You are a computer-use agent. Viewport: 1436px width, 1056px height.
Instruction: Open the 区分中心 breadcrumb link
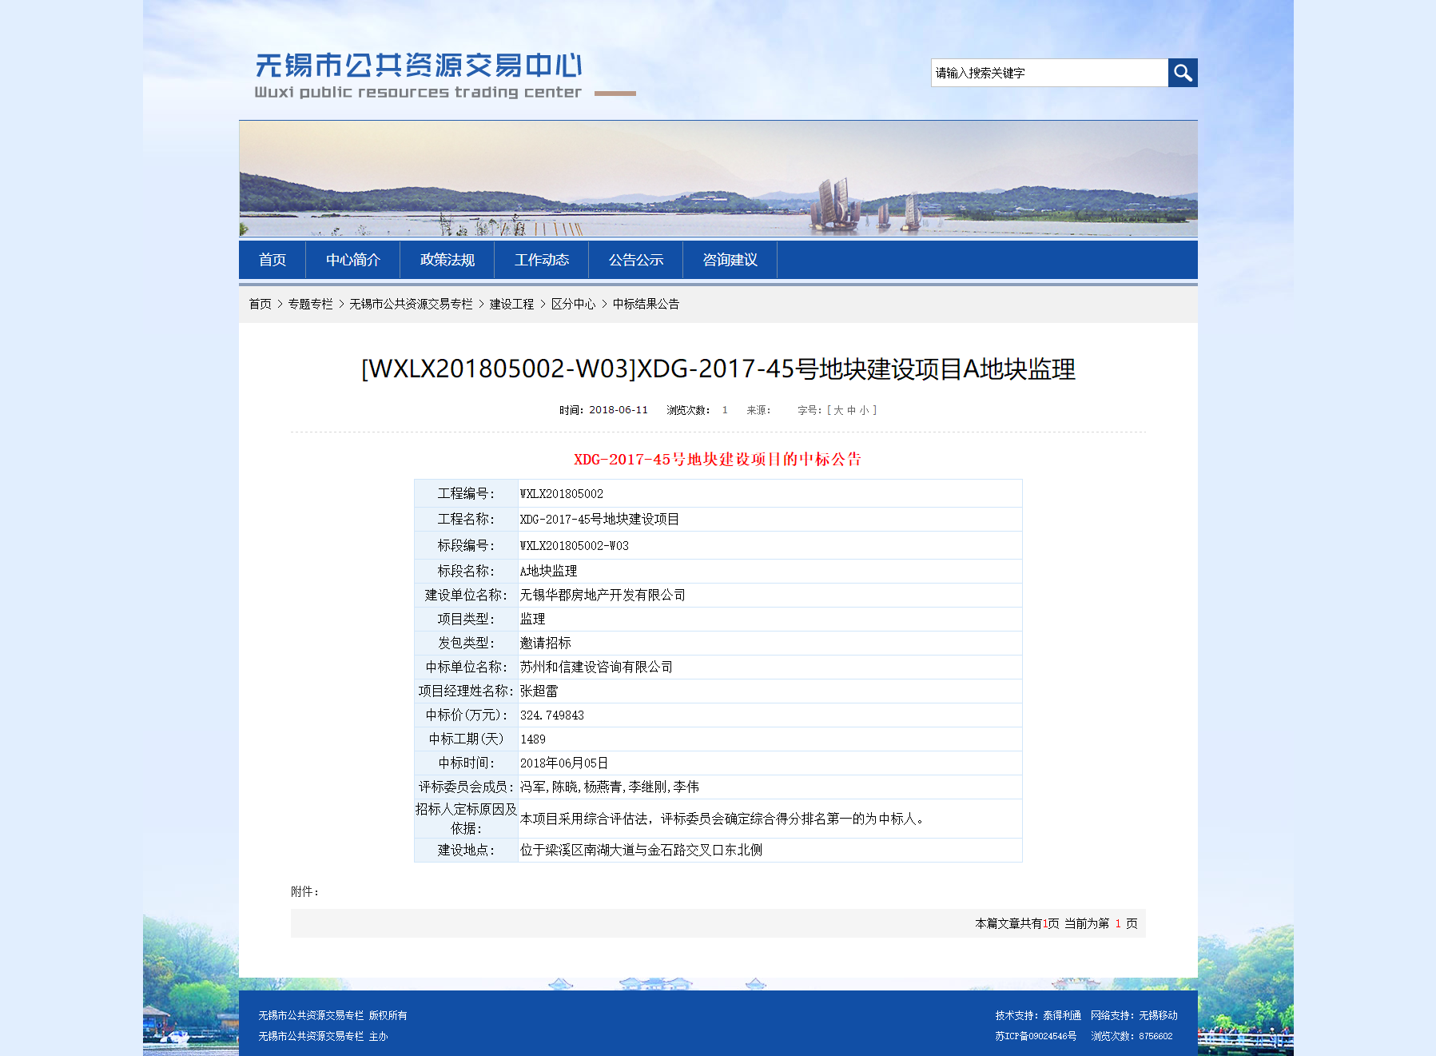[573, 304]
